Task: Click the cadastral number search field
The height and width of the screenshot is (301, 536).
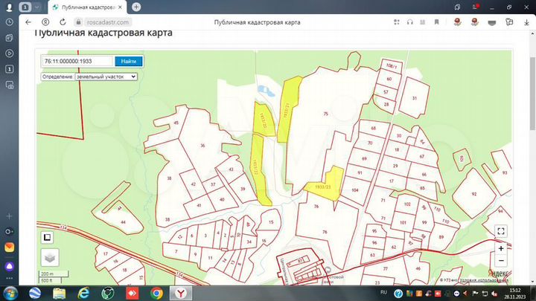Action: pyautogui.click(x=77, y=61)
